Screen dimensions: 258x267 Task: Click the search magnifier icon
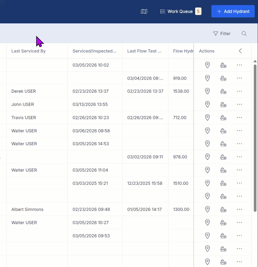point(244,34)
